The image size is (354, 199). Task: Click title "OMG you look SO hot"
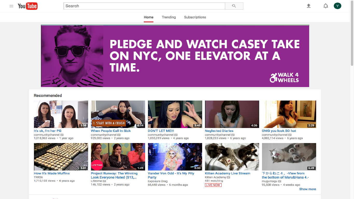click(279, 131)
